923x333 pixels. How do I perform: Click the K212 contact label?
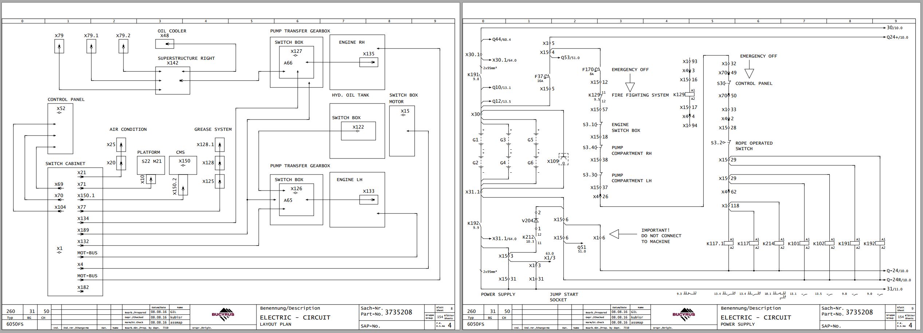(528, 237)
